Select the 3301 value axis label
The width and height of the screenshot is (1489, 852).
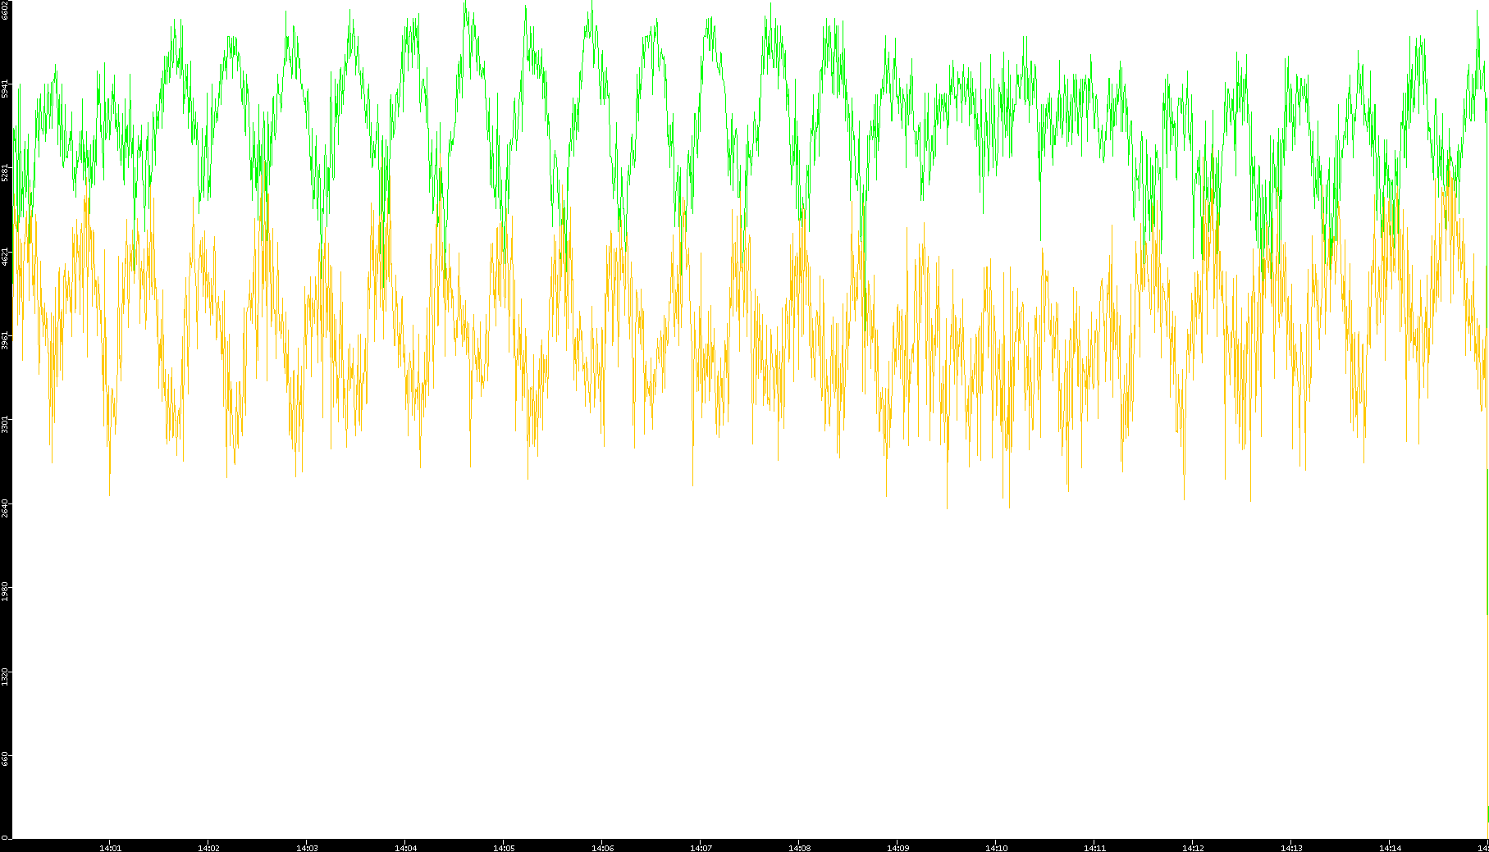[x=5, y=423]
